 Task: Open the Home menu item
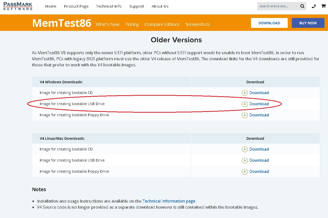tap(51, 6)
